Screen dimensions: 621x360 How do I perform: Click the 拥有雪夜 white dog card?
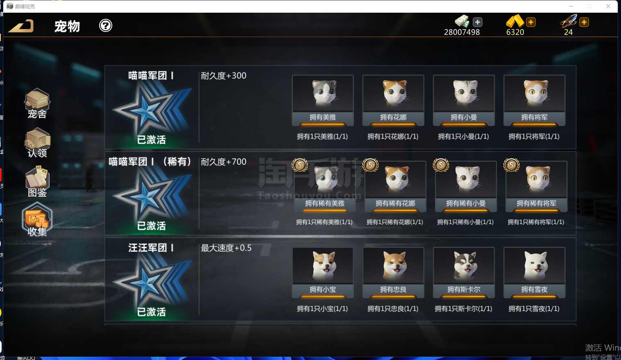(x=534, y=273)
